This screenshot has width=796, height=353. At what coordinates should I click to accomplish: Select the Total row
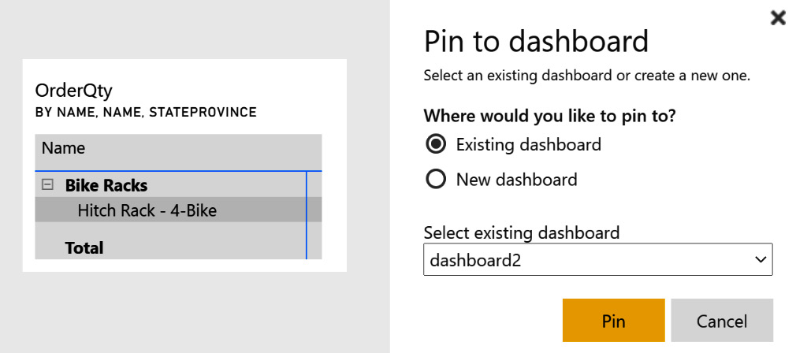pyautogui.click(x=84, y=247)
